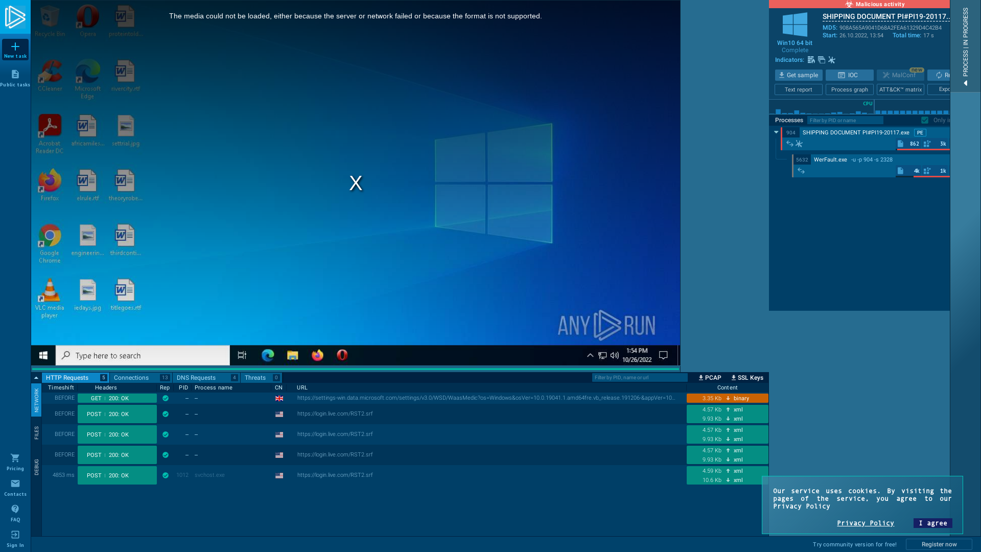
Task: Click the Text report button
Action: (798, 89)
